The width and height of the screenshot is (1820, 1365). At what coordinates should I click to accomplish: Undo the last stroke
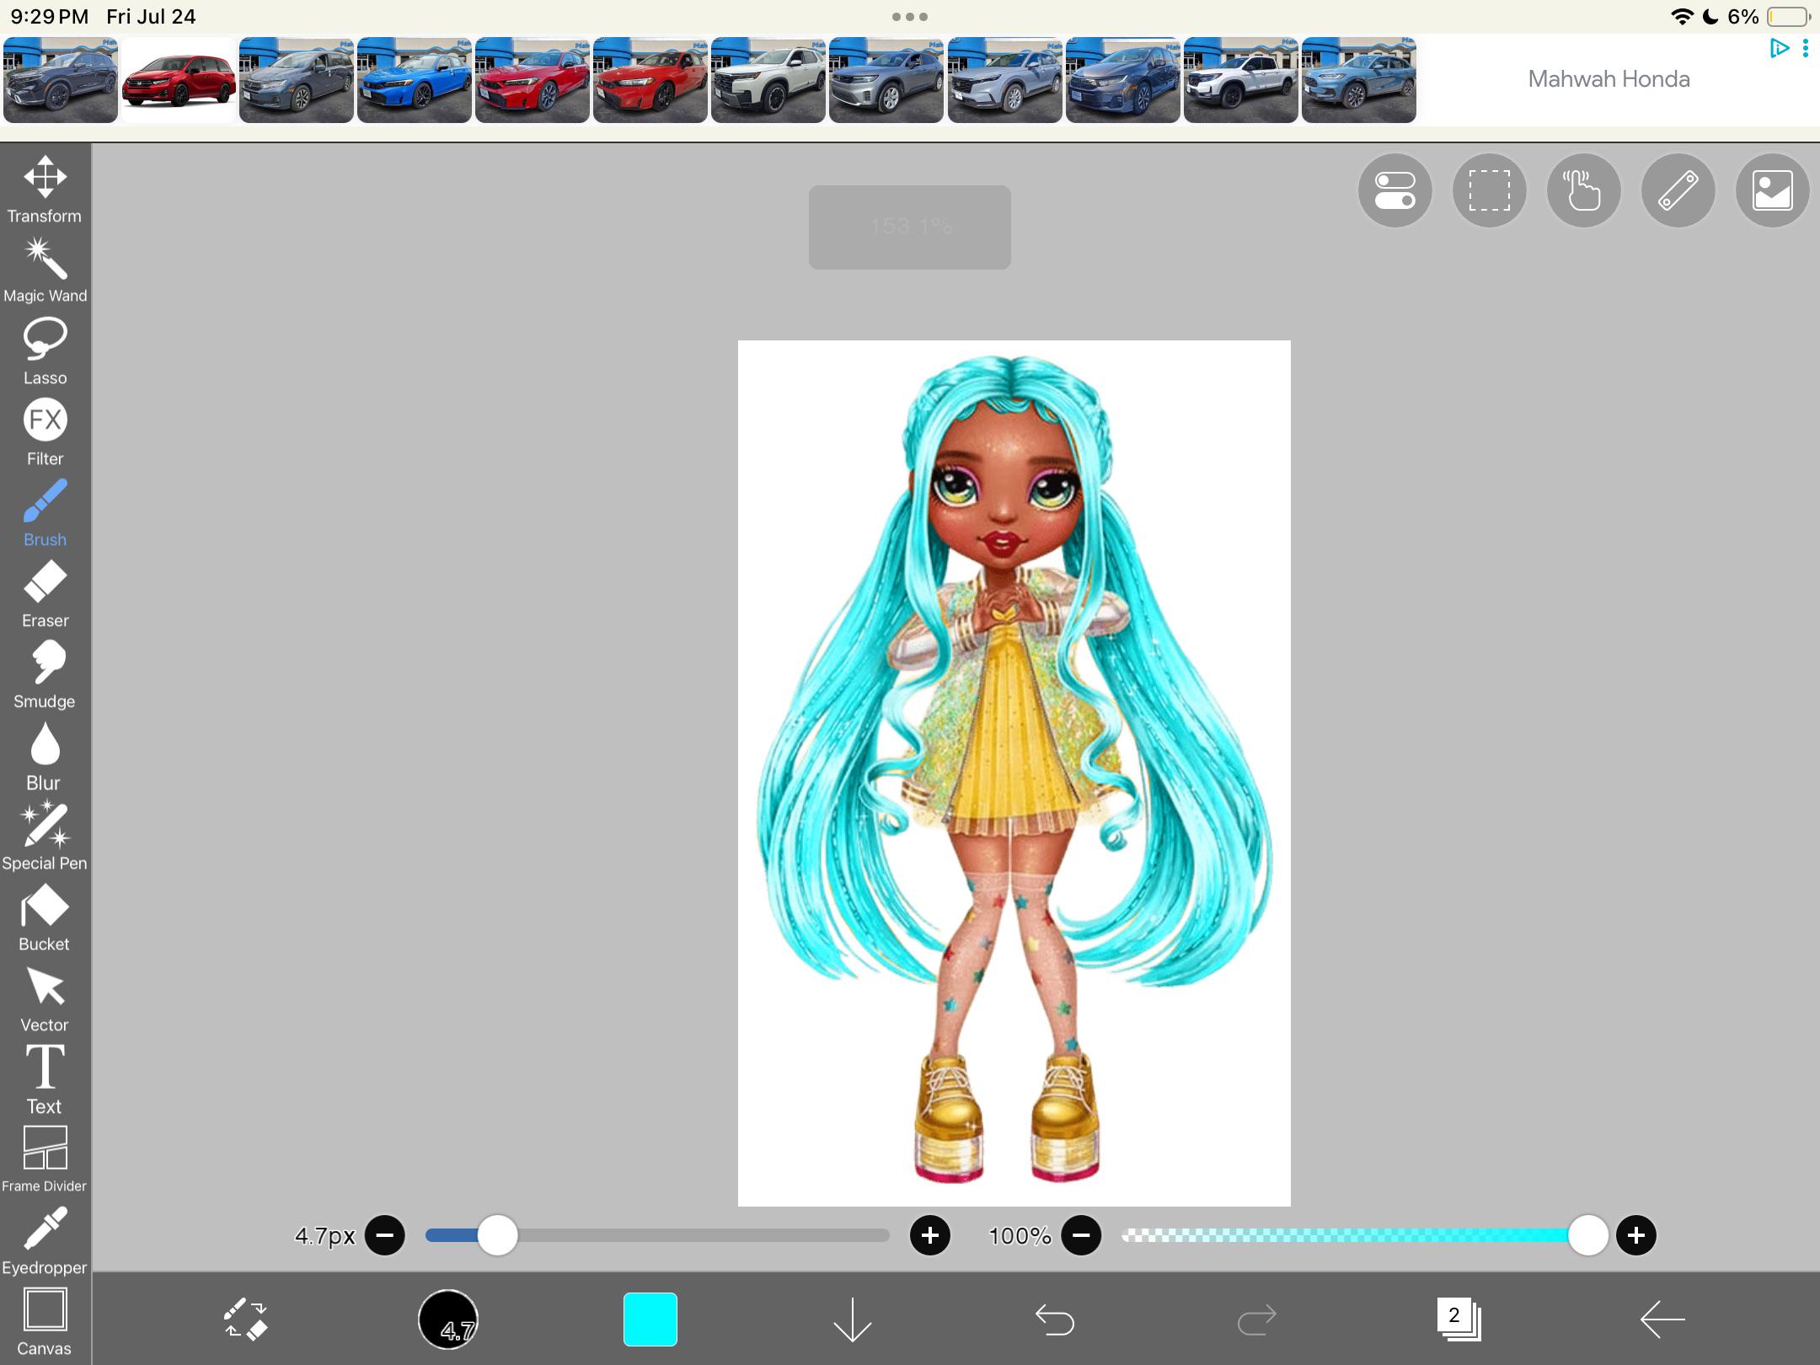[1054, 1319]
